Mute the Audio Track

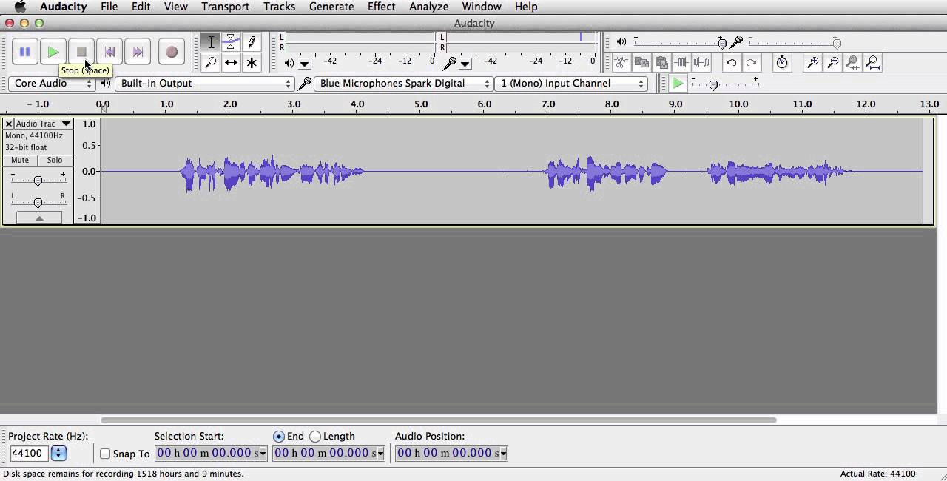point(20,161)
